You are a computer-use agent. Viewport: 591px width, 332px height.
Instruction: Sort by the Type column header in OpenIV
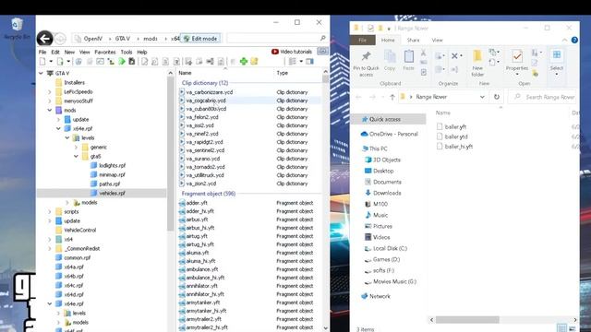click(x=283, y=73)
